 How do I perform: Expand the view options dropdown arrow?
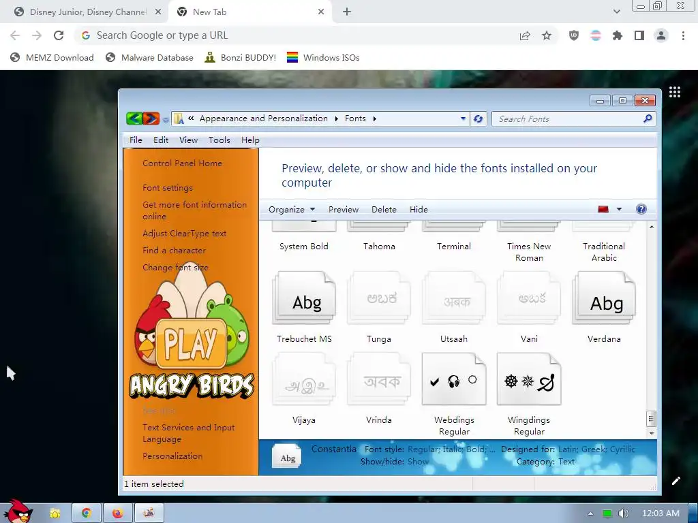click(x=619, y=209)
